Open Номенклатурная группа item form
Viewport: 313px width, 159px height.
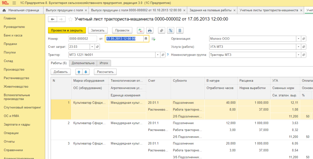(304, 55)
